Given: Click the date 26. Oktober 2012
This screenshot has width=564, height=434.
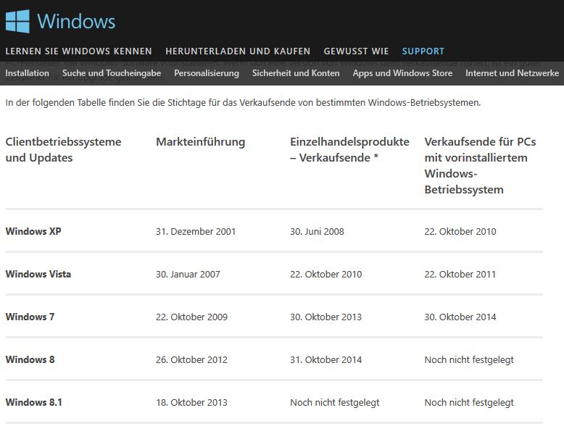Looking at the screenshot, I should (x=191, y=360).
